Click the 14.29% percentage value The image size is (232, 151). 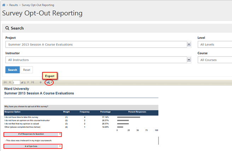[x=105, y=127]
